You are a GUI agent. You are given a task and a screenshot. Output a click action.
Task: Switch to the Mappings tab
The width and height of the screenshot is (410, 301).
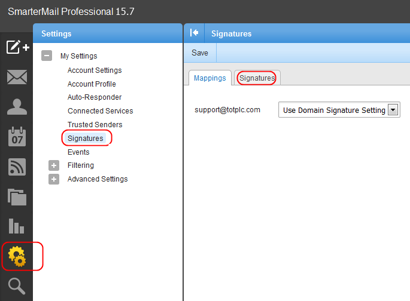click(x=210, y=78)
